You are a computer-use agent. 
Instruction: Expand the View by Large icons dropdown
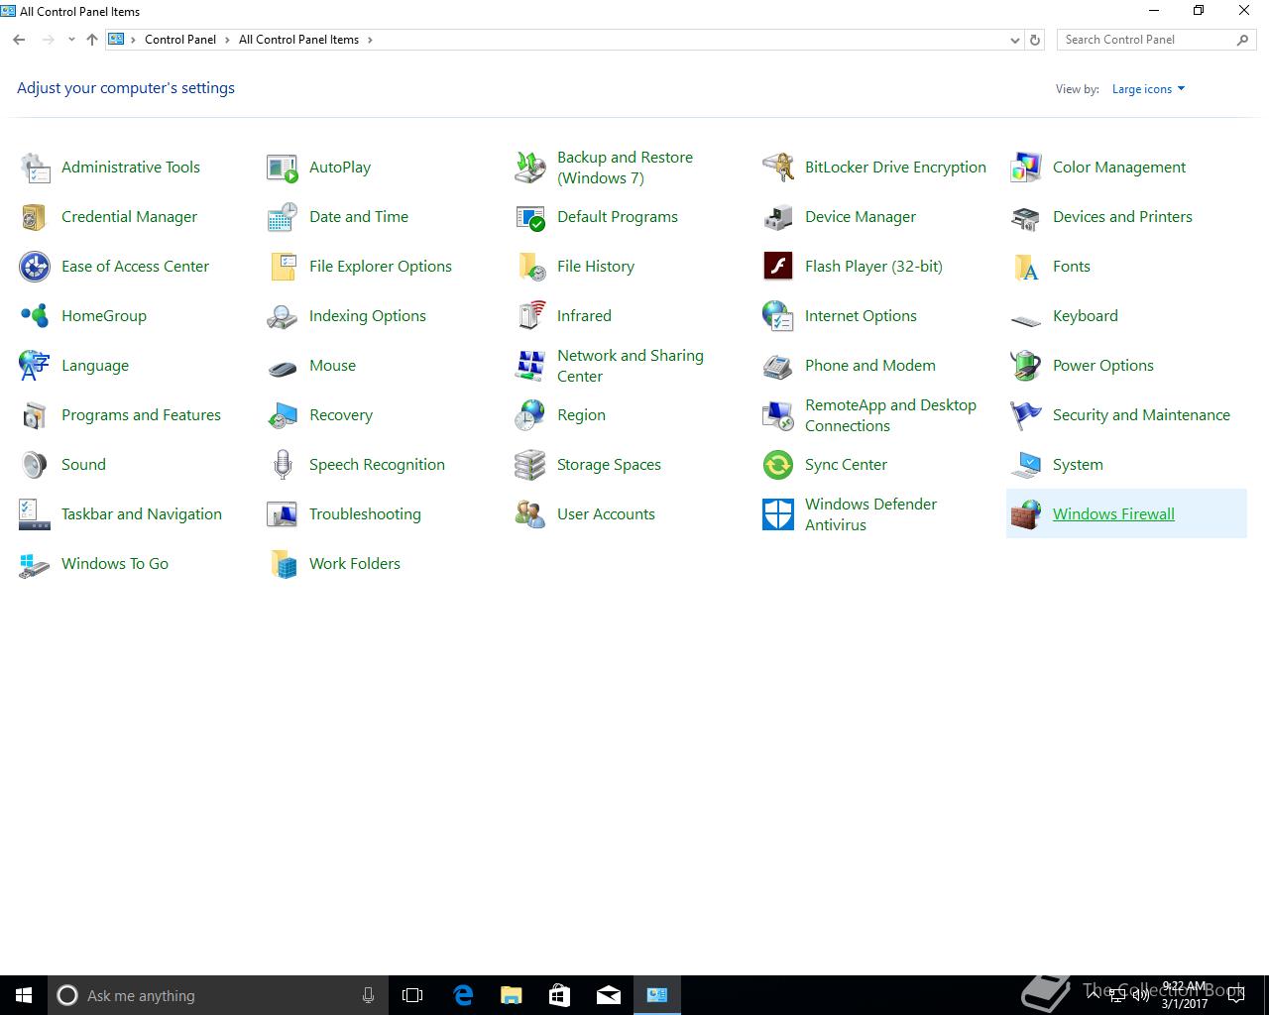pyautogui.click(x=1148, y=89)
